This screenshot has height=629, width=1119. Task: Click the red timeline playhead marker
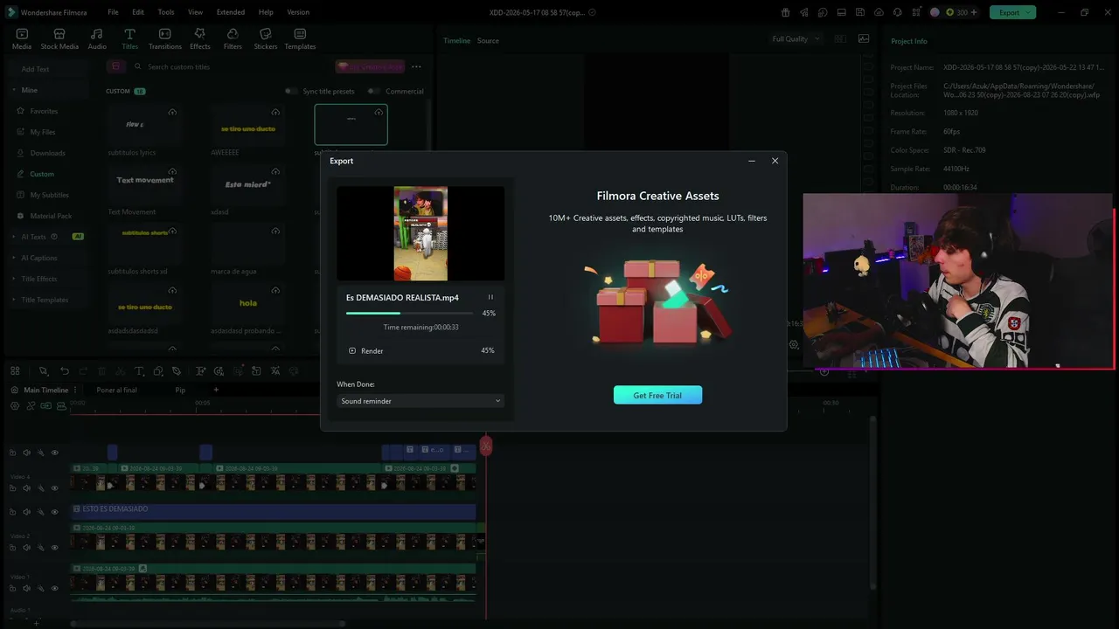(x=485, y=446)
